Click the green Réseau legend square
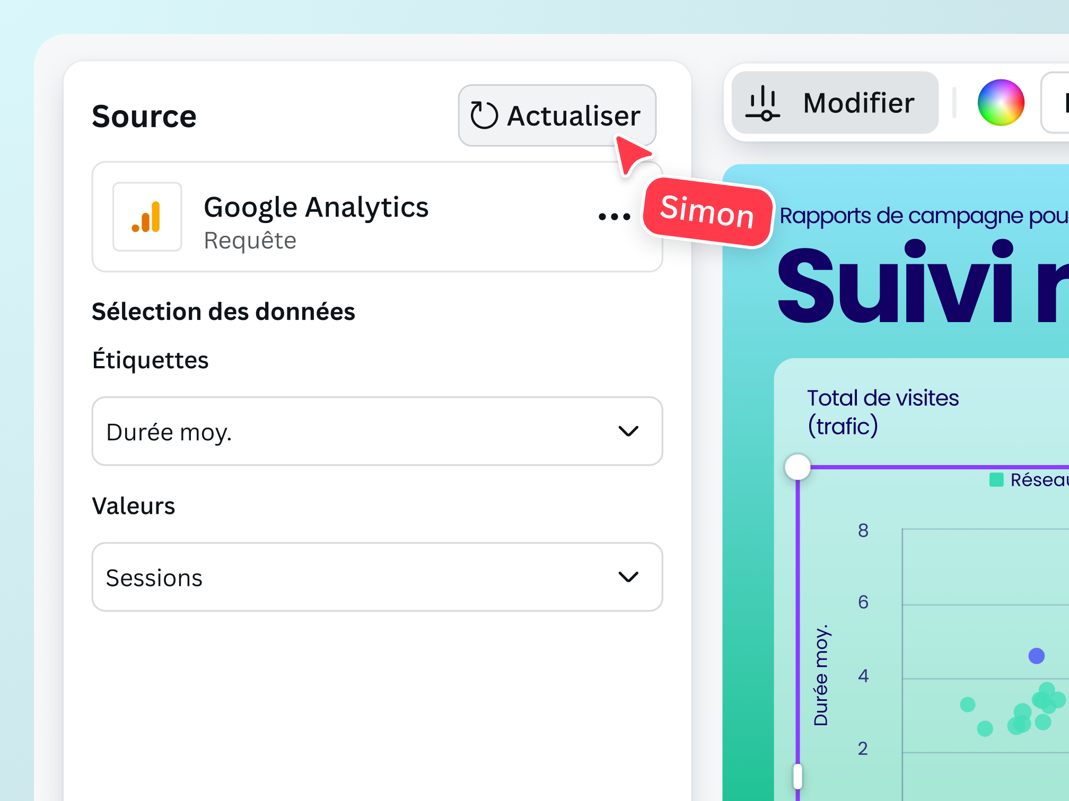 996,480
